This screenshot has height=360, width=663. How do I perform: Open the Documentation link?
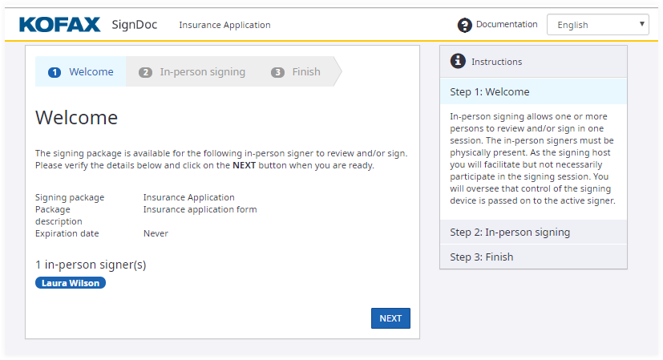point(507,25)
